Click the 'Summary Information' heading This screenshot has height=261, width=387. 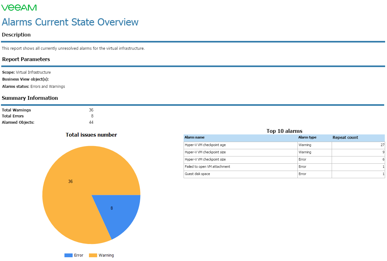click(30, 98)
